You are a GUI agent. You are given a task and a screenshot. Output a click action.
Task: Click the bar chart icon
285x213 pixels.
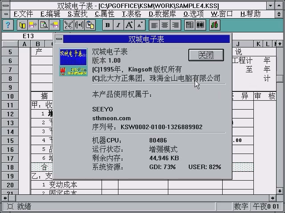coord(215,25)
